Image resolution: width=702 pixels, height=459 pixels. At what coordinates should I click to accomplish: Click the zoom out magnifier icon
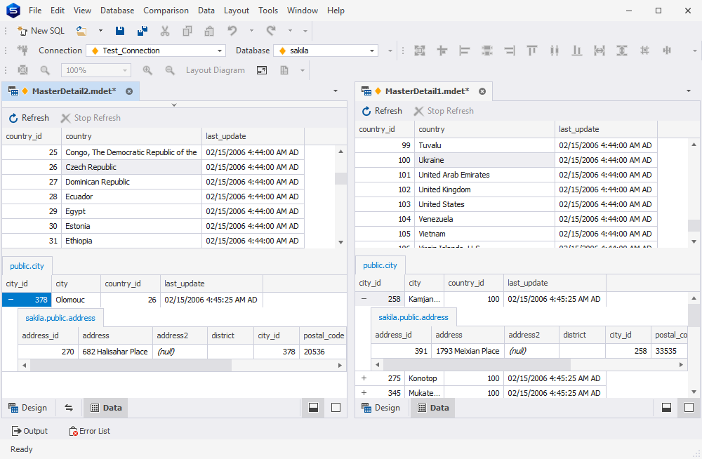[x=170, y=70]
